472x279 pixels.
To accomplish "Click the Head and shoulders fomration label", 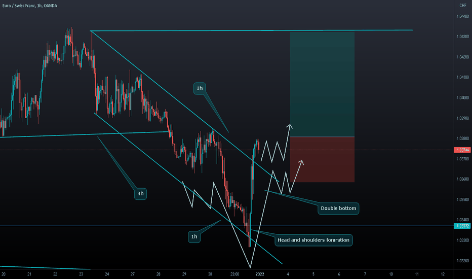I will [313, 240].
